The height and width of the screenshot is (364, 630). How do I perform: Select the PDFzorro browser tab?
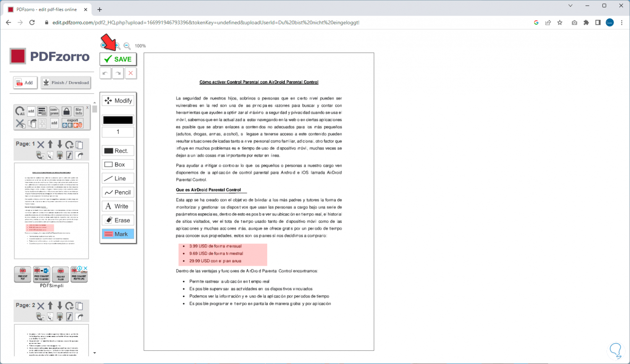[x=48, y=10]
